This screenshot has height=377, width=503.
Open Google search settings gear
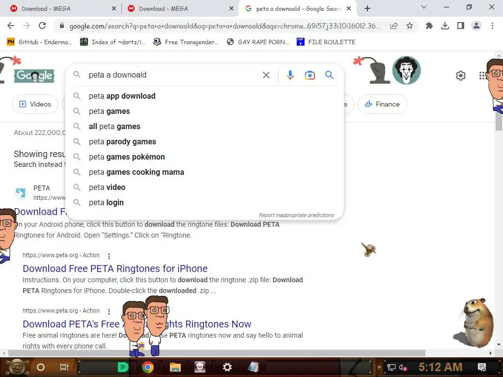461,76
